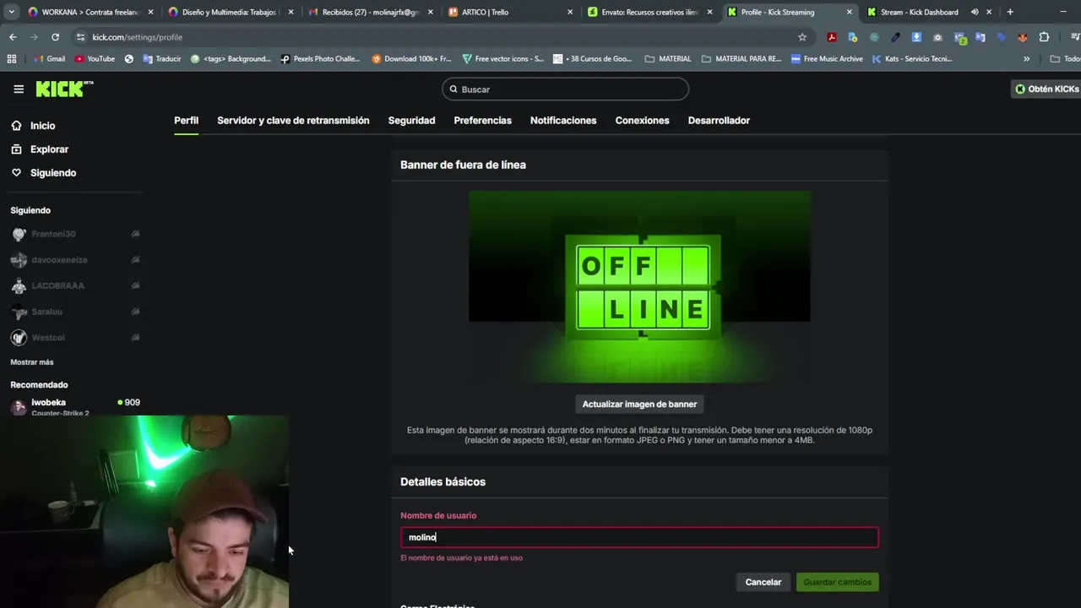
Task: Open the Todos bookmarks folder
Action: pyautogui.click(x=1065, y=59)
